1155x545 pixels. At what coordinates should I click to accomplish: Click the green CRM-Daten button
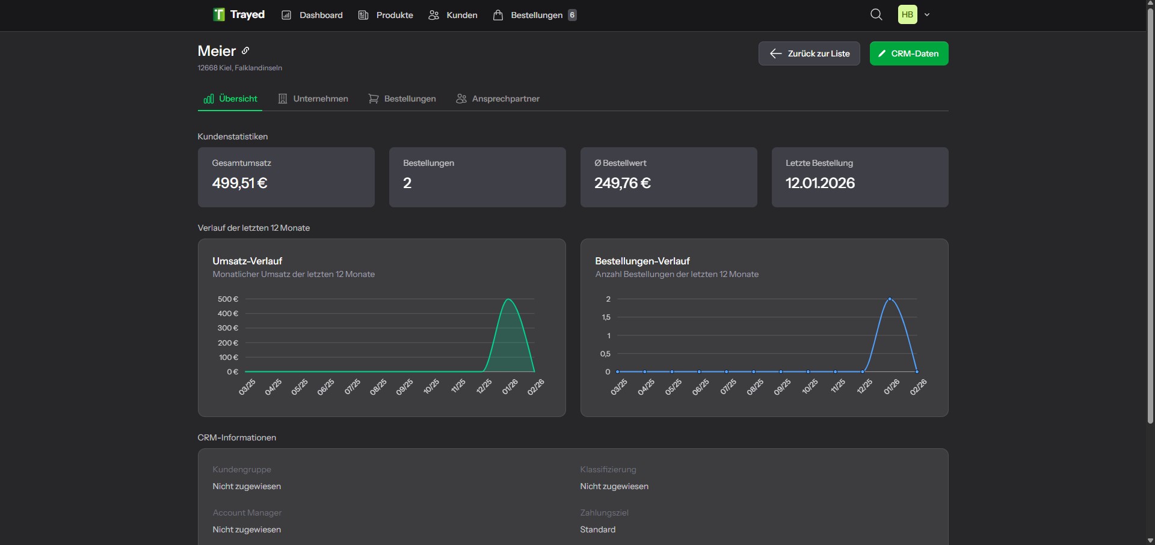pos(908,53)
